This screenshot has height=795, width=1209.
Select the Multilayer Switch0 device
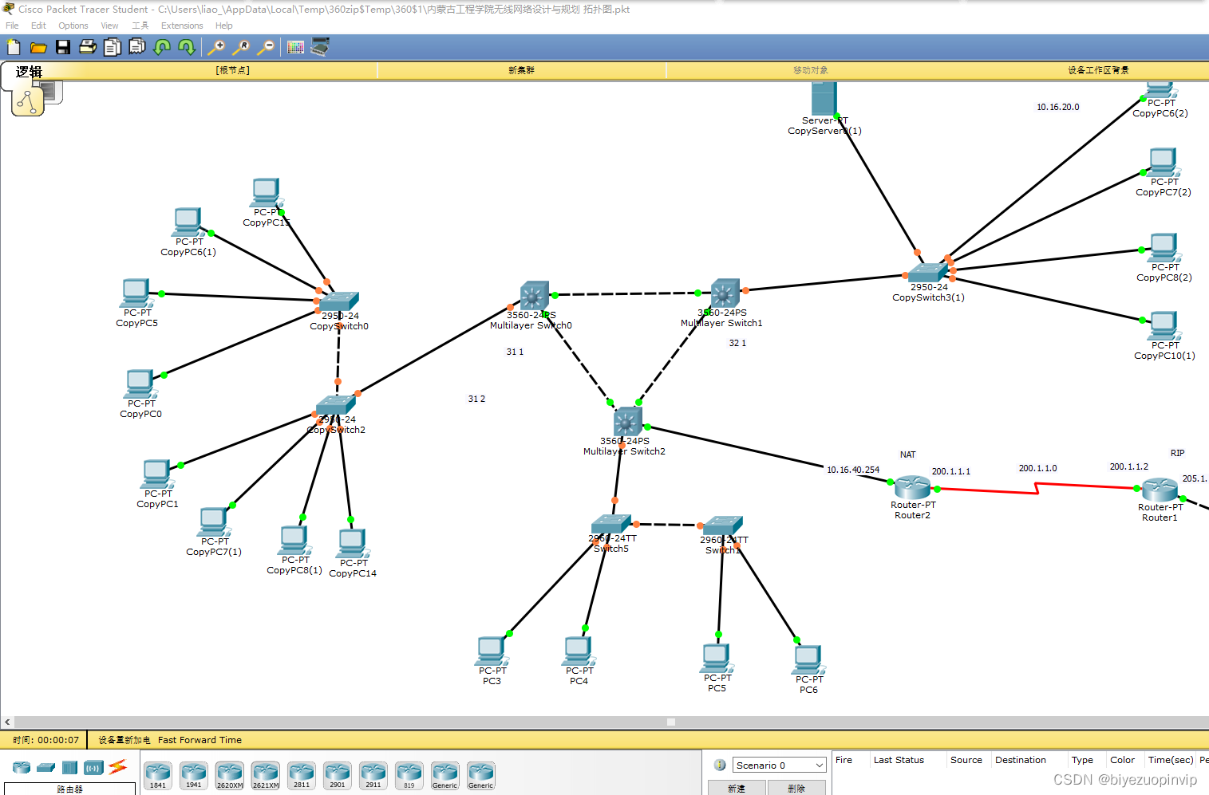click(x=534, y=296)
